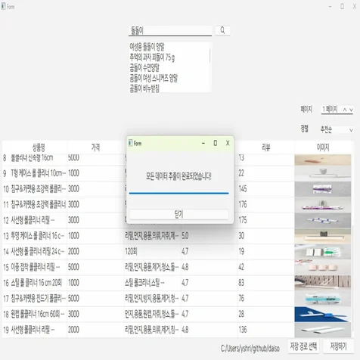This screenshot has height=360, width=360.
Task: Click the suggestion list scrollbar
Action: [x=210, y=56]
